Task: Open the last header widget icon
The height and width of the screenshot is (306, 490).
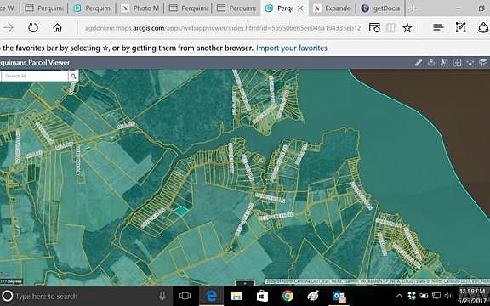Action: click(483, 63)
